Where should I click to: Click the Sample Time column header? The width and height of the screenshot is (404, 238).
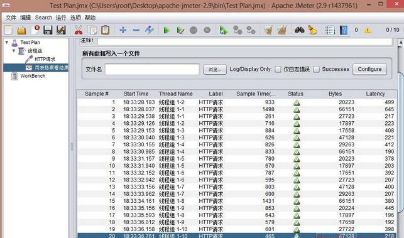click(255, 94)
